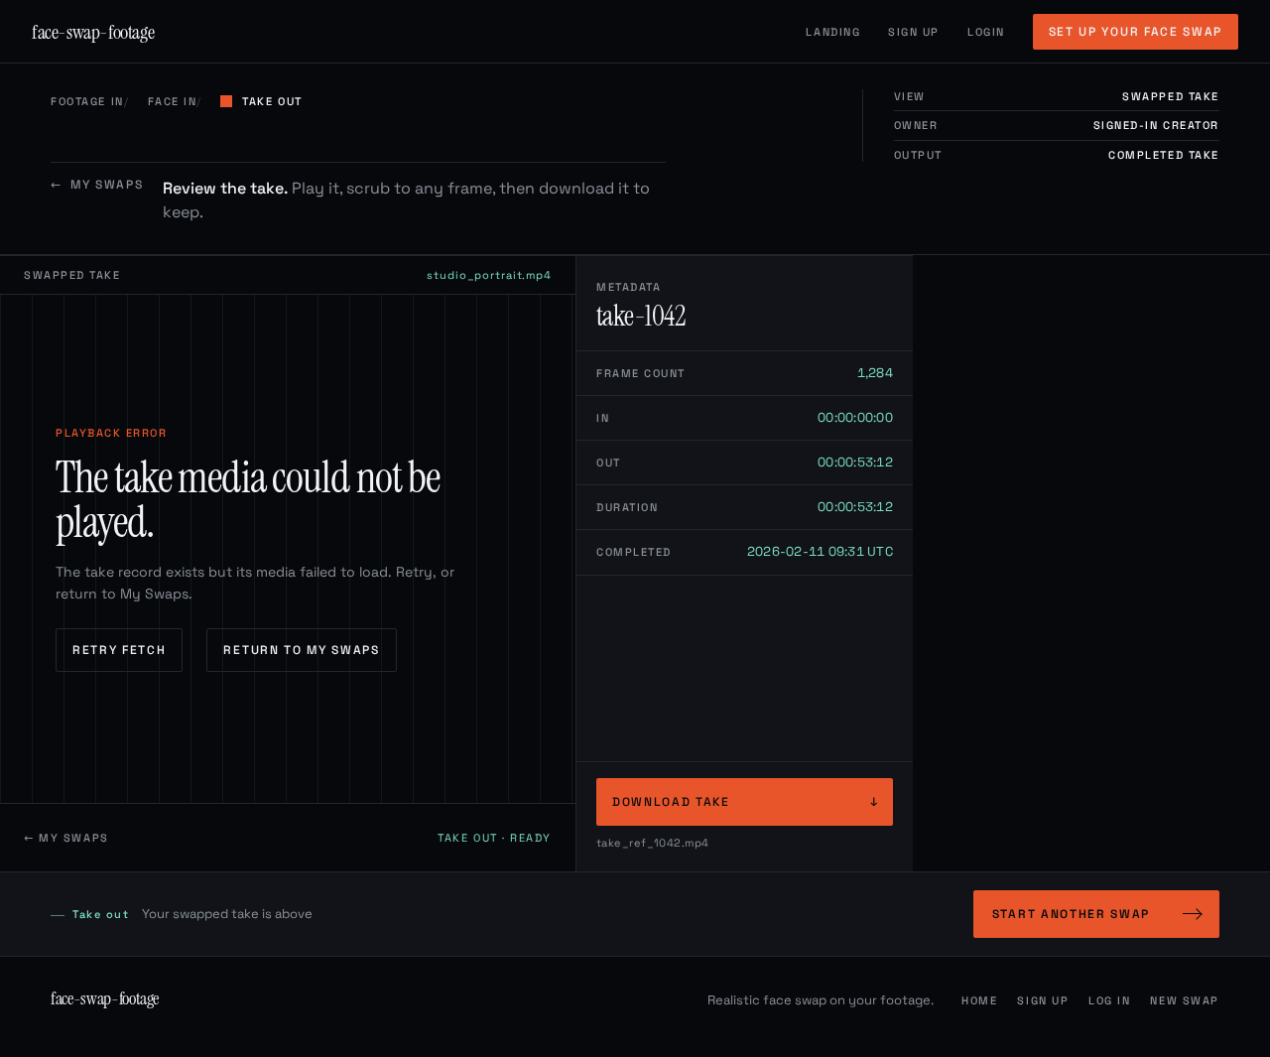This screenshot has height=1057, width=1270.
Task: Open Log In in the footer
Action: click(1109, 1000)
